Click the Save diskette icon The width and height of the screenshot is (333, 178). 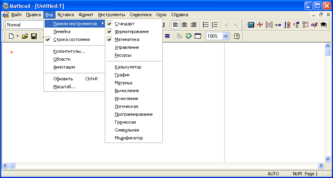(x=34, y=36)
